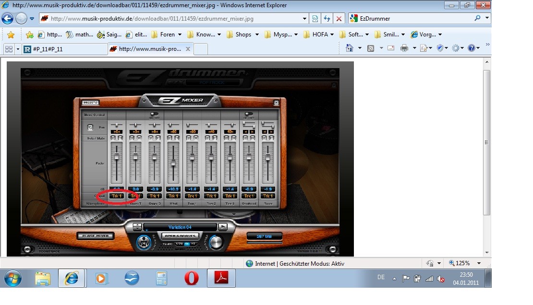
Task: Open the tab list dropdown arrow
Action: (x=18, y=49)
